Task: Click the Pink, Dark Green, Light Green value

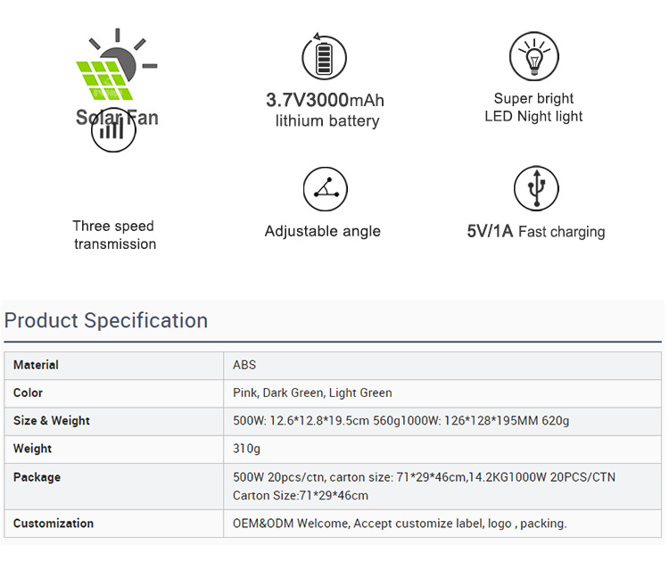Action: 312,392
